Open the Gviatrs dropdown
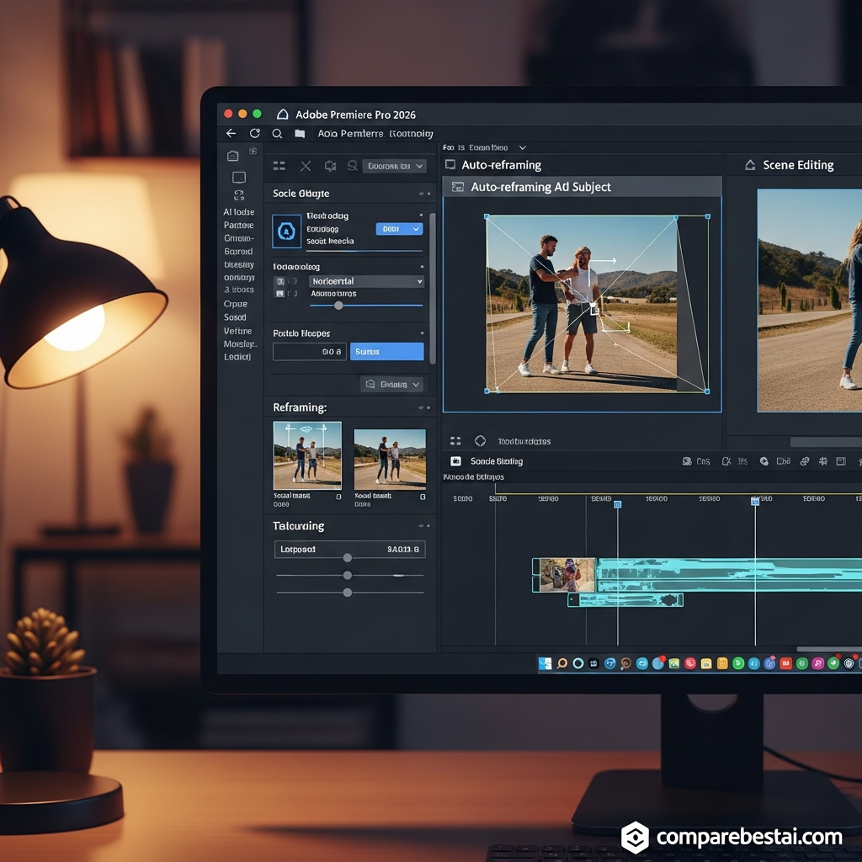The width and height of the screenshot is (862, 862). [391, 384]
